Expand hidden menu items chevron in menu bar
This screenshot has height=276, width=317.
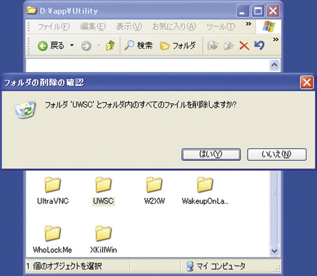[248, 24]
